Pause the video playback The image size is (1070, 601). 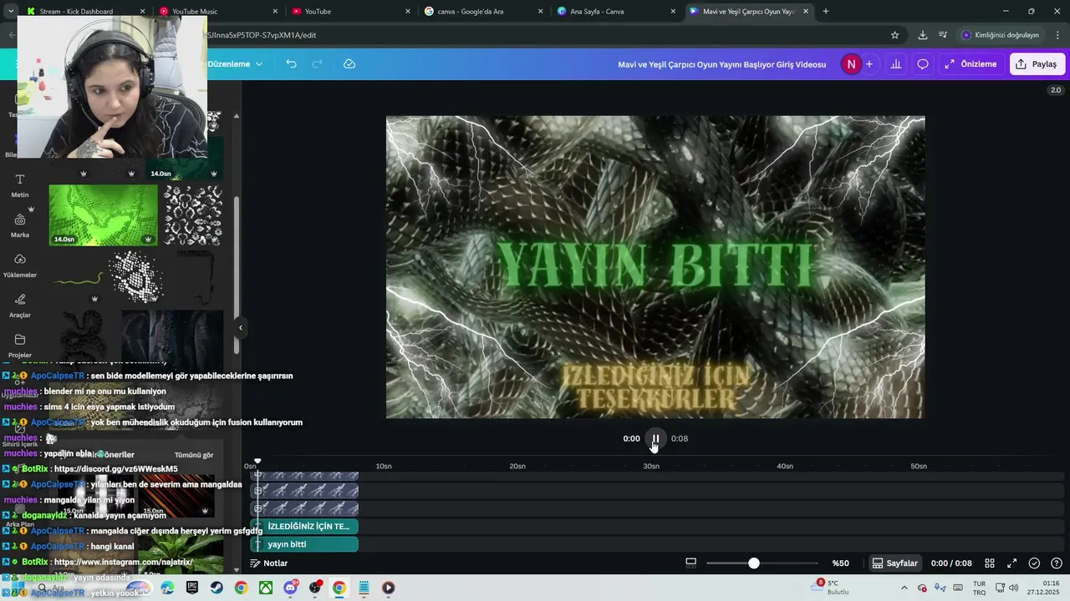655,438
